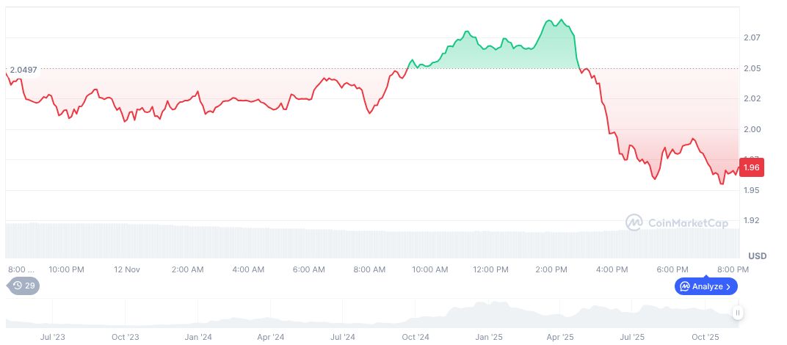Click the 10:00 AM time axis label
The height and width of the screenshot is (345, 787).
point(429,269)
